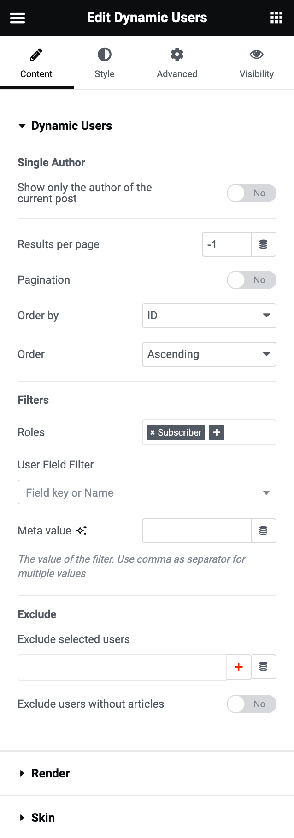Toggle Exclude users without articles
This screenshot has height=838, width=294.
pos(251,704)
